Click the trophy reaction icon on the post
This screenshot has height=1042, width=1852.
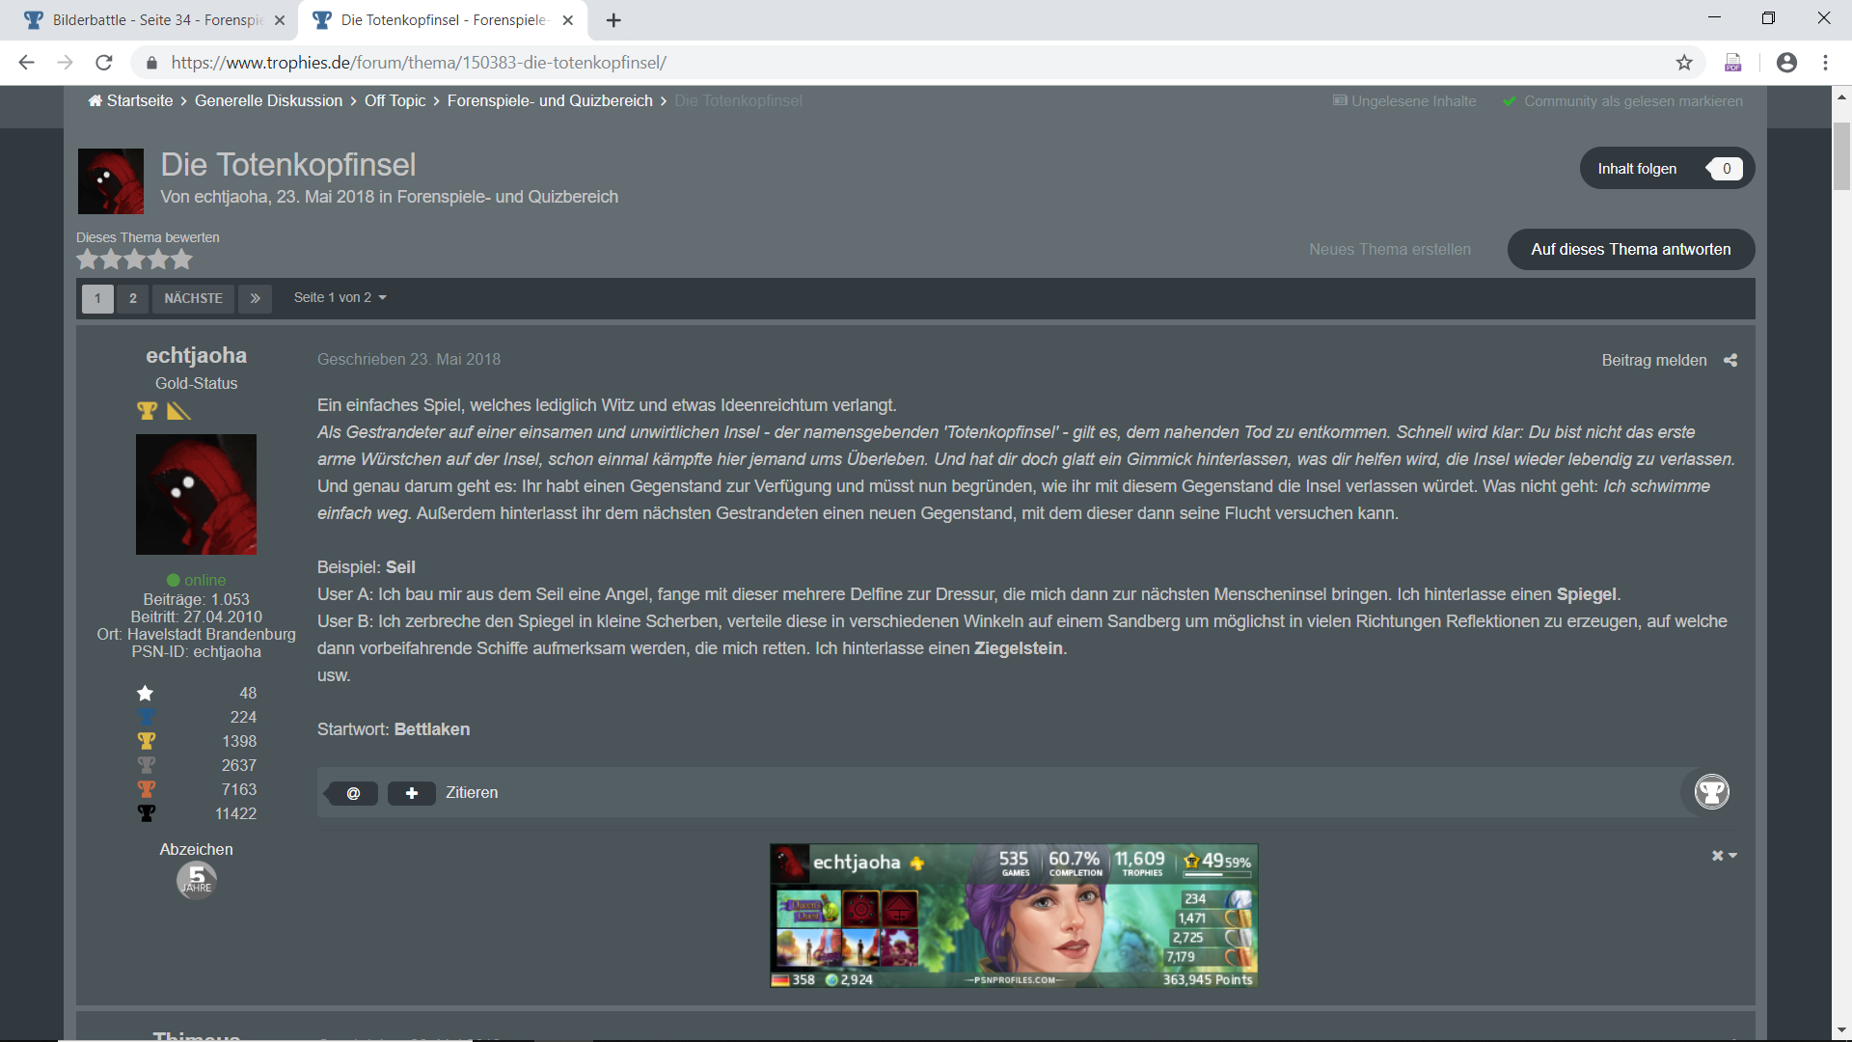click(x=1712, y=792)
